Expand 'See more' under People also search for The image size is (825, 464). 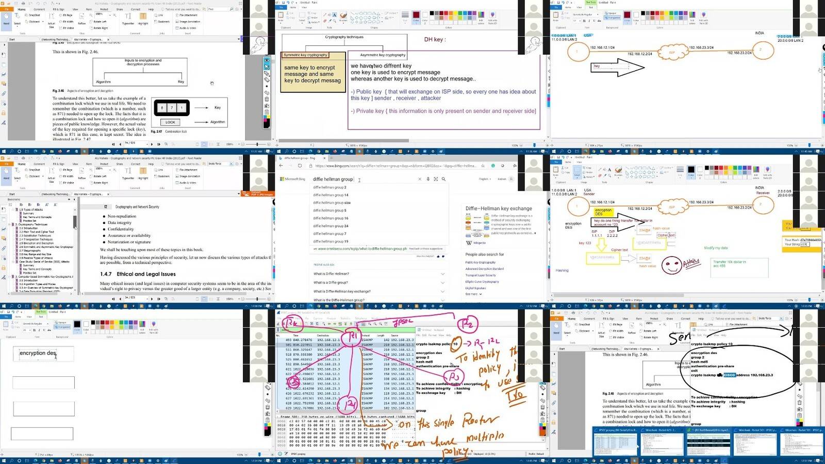(473, 294)
